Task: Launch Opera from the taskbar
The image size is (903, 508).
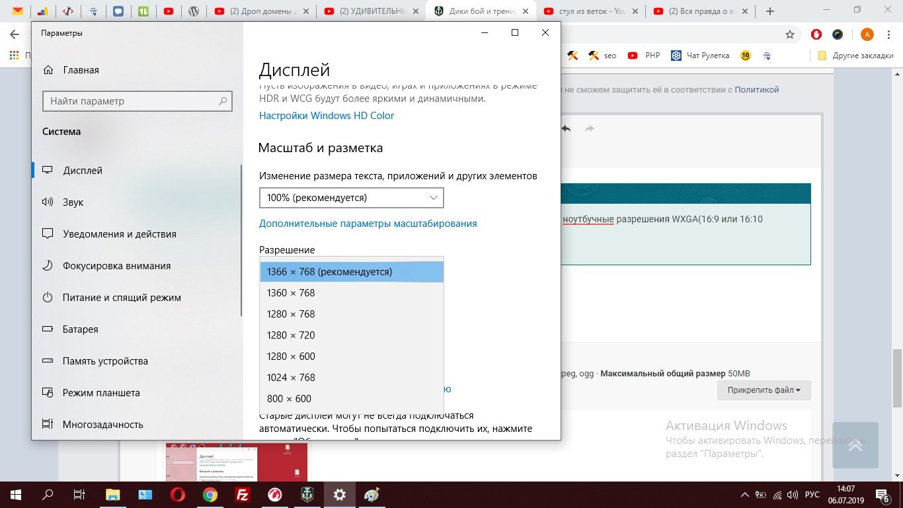Action: 177,494
